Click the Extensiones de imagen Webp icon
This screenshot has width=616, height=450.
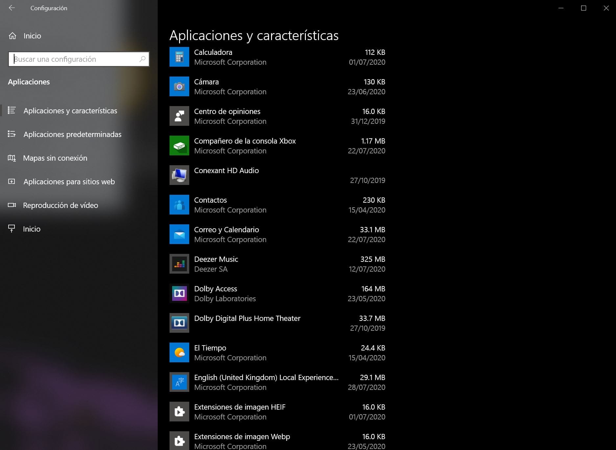pyautogui.click(x=179, y=441)
